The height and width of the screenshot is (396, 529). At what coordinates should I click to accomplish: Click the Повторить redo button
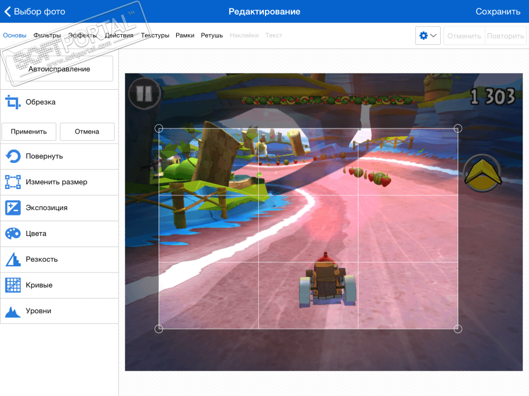[x=505, y=36]
